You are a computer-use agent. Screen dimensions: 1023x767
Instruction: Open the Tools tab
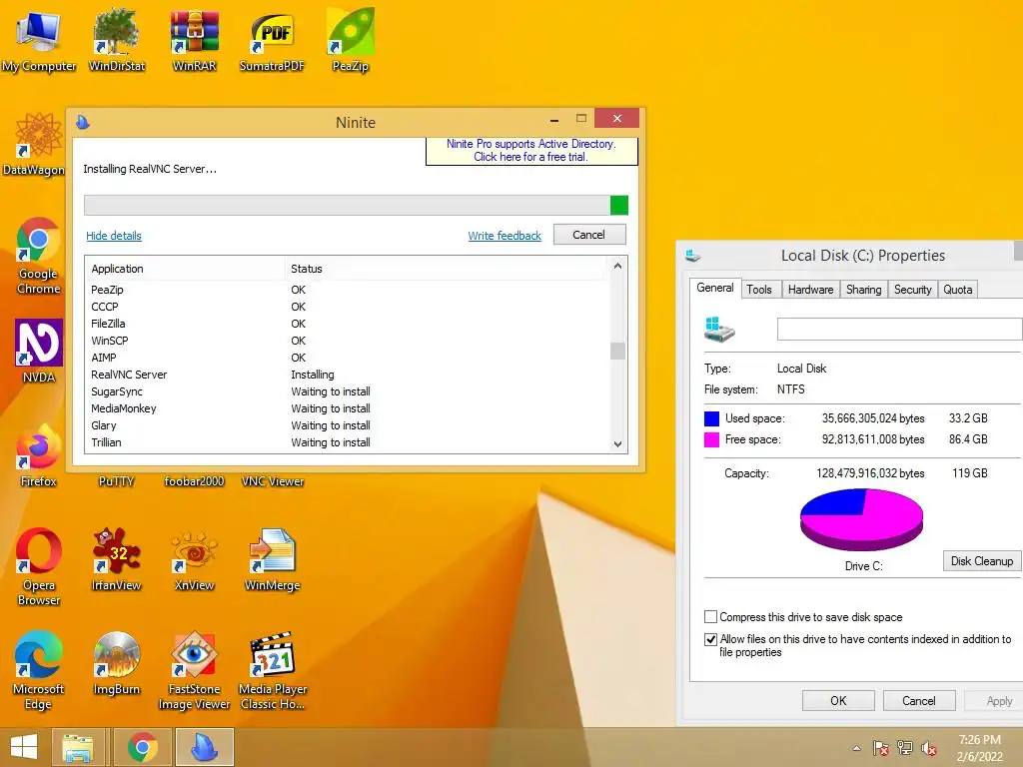coord(759,290)
